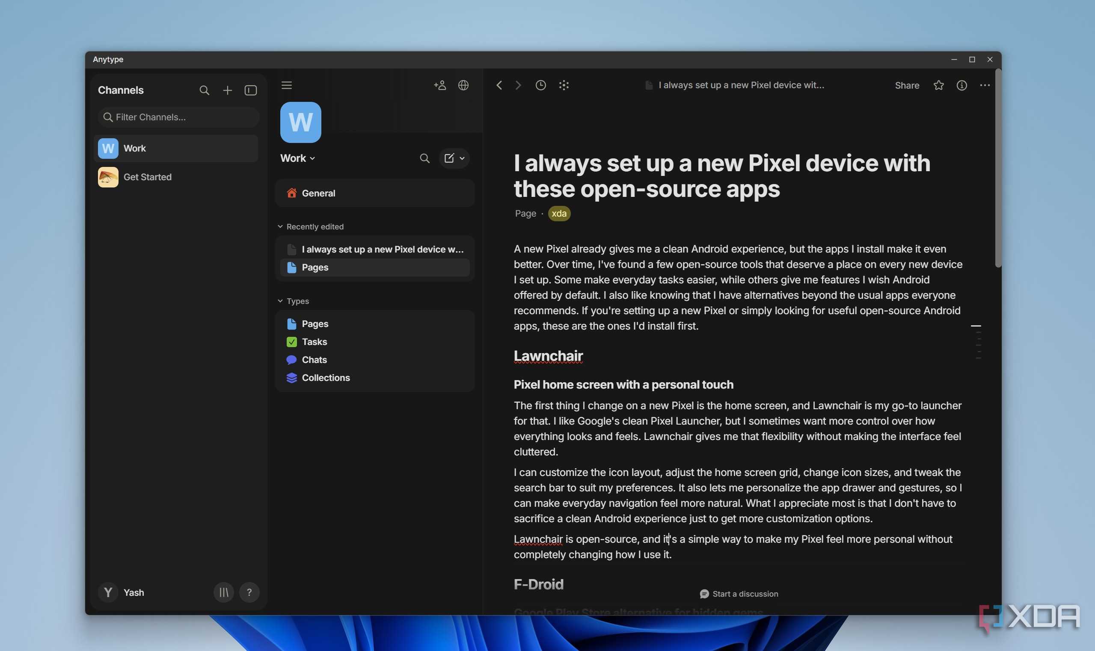Click the Filter Channels input field
Screen dimensions: 1095x651
[178, 117]
